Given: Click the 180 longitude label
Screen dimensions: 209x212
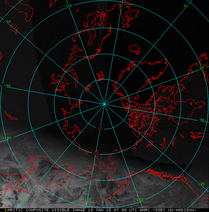Looking at the screenshot, I should [88, 200].
